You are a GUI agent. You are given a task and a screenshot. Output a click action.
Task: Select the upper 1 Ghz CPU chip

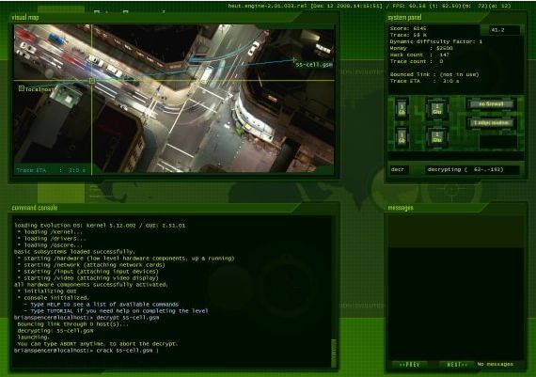click(437, 109)
